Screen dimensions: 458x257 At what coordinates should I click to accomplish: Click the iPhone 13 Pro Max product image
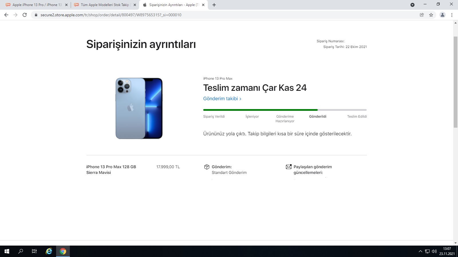(x=139, y=108)
